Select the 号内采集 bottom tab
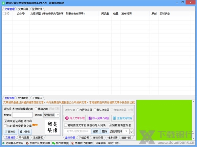Screen dimensions: 197x147 pos(24,138)
